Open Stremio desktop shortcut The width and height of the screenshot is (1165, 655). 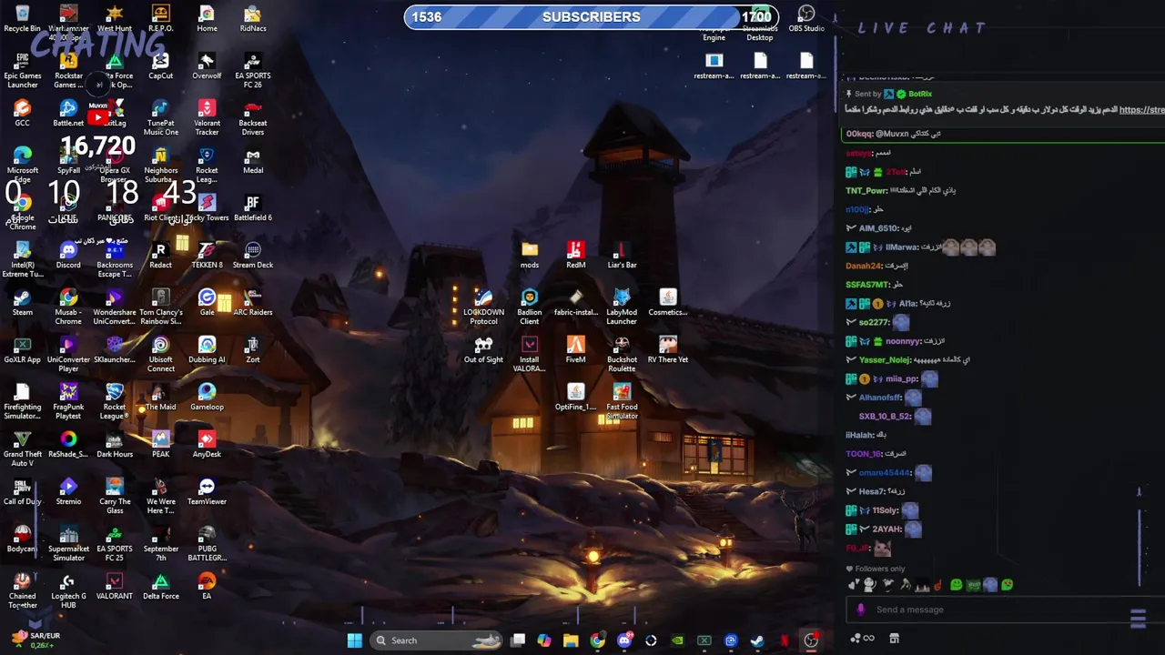coord(68,491)
